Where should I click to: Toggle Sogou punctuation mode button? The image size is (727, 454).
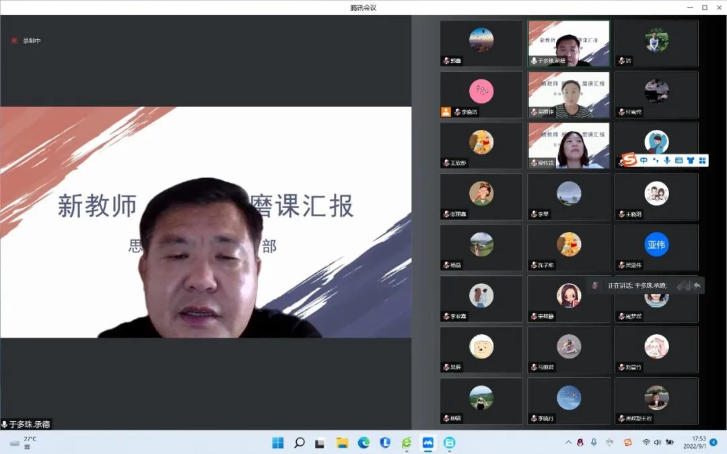(655, 160)
